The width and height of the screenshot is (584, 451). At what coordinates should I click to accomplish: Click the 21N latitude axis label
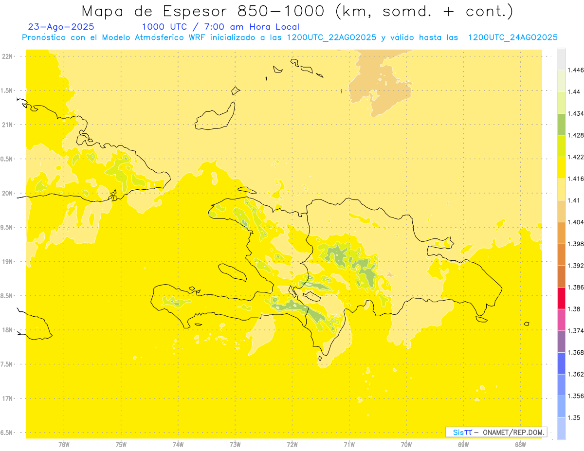7,125
